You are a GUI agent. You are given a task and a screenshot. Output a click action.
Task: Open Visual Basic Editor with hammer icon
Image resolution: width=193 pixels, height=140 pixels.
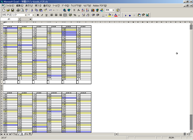click(143, 15)
